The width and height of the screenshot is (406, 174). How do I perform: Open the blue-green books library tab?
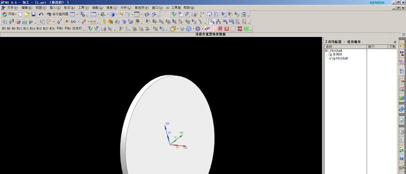pos(402,97)
